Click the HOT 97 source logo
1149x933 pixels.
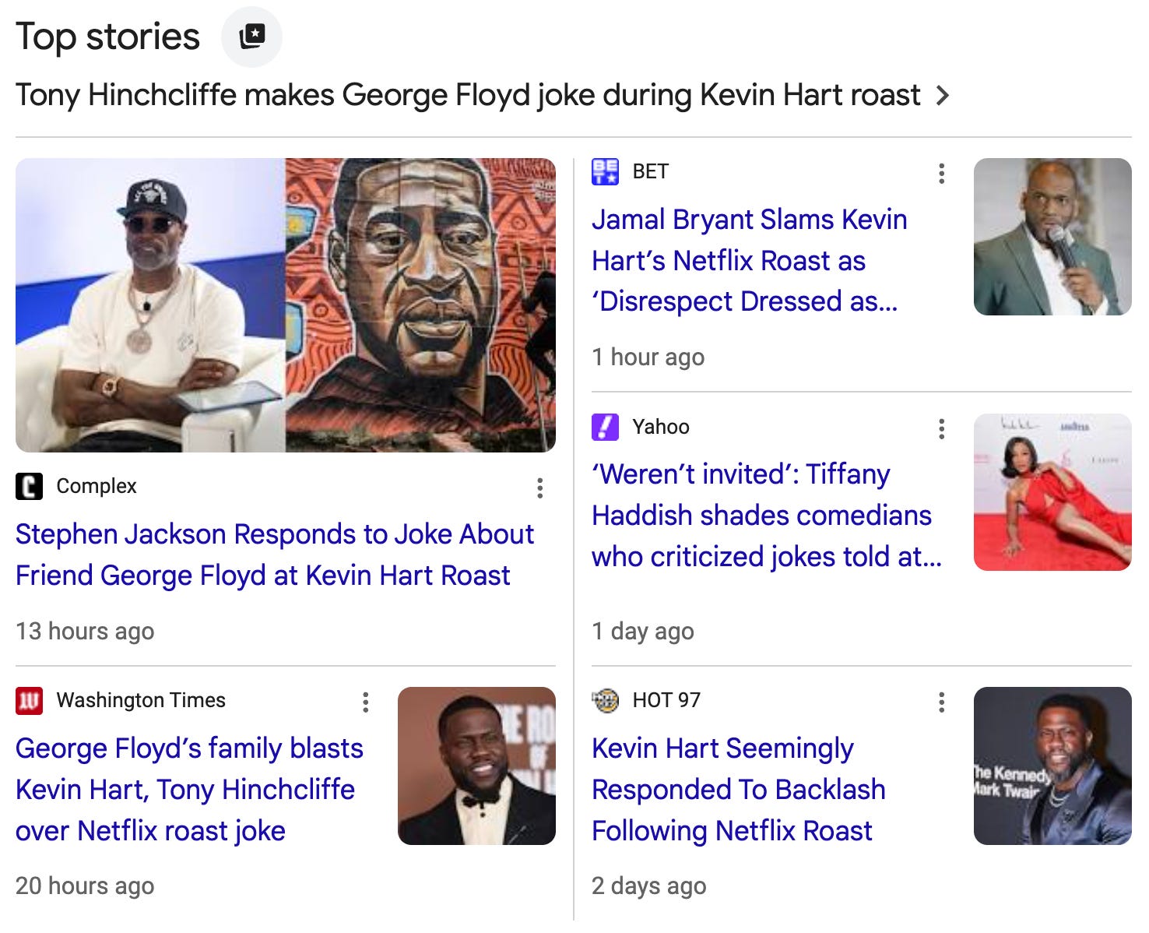(606, 701)
